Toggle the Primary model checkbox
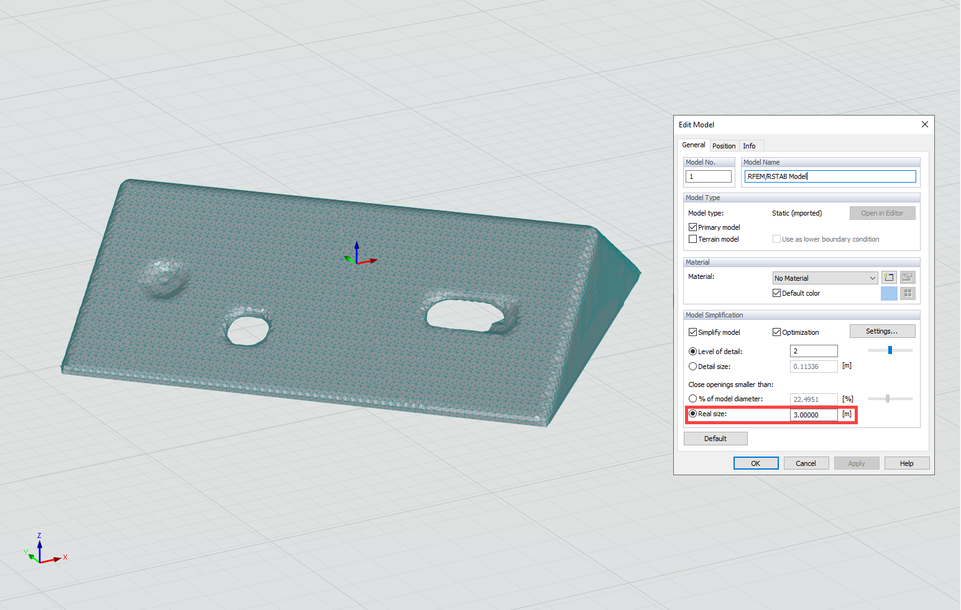Screen dimensions: 961x610 [692, 227]
